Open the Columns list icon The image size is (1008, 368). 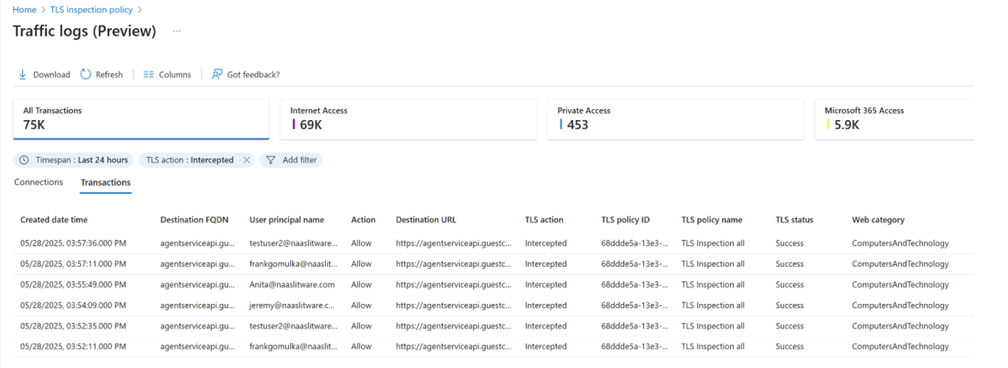148,74
